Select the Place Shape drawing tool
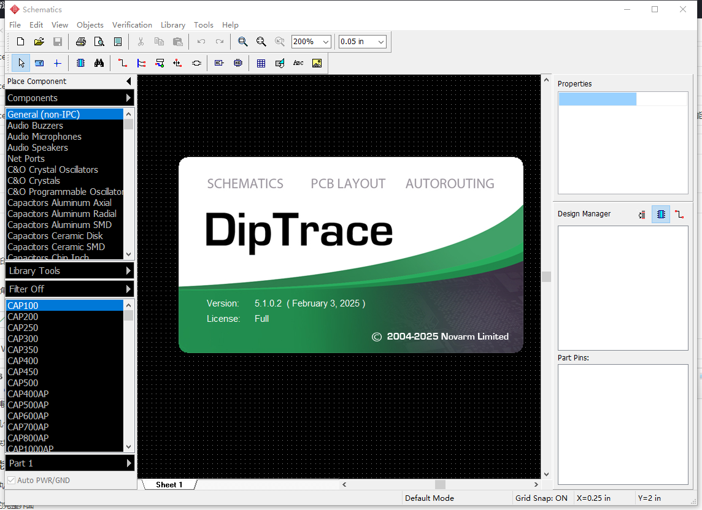702x510 pixels. (280, 63)
